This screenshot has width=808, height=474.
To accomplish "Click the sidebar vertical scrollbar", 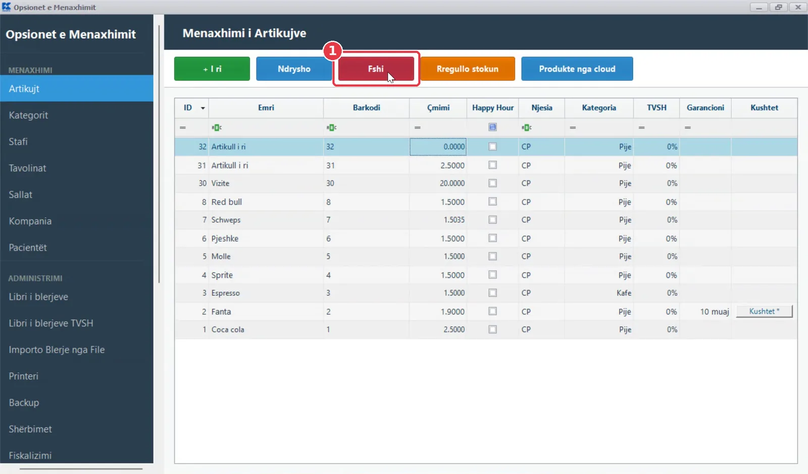I will click(159, 154).
